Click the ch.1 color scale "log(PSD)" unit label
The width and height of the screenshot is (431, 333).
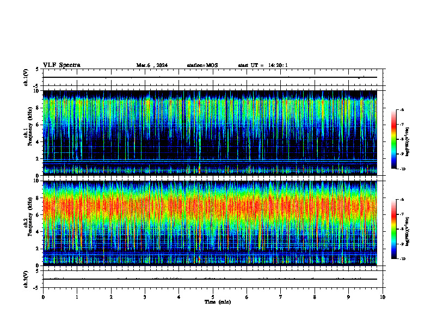pos(408,141)
